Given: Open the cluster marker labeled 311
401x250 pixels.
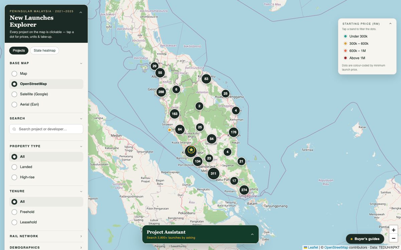Looking at the screenshot, I should coord(214,173).
